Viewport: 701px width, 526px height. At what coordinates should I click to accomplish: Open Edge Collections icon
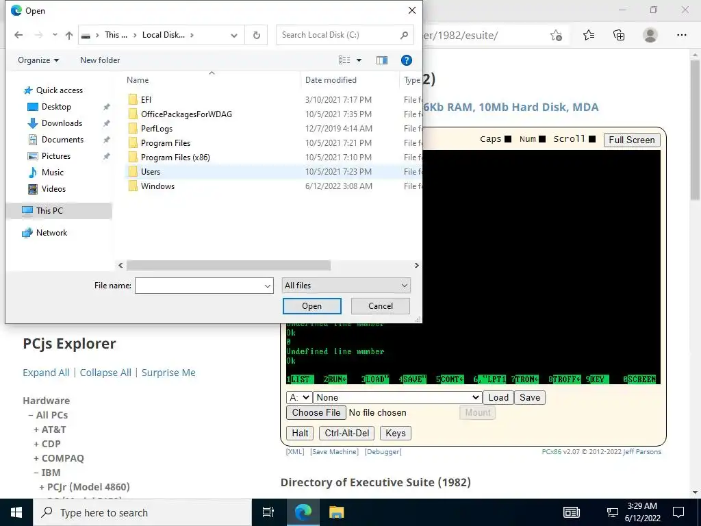pyautogui.click(x=619, y=35)
